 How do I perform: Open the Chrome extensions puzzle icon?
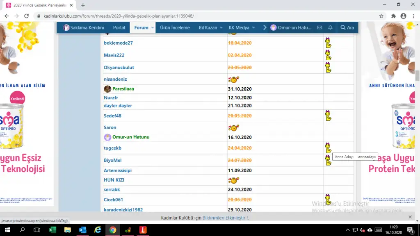pyautogui.click(x=393, y=16)
